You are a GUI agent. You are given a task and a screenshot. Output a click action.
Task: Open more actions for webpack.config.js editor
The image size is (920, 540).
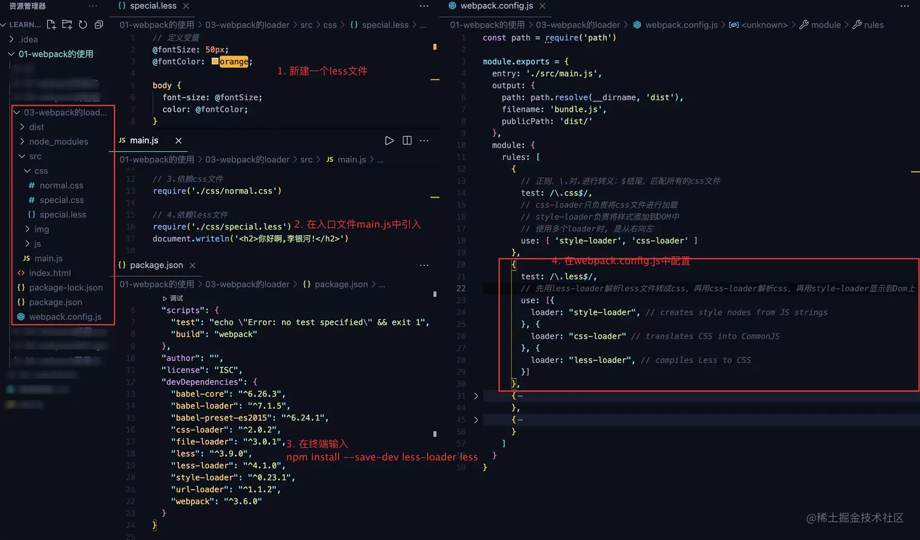905,6
